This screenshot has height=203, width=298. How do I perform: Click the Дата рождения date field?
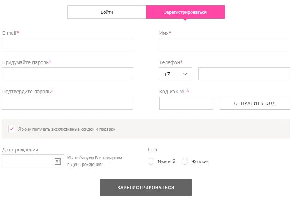pyautogui.click(x=27, y=161)
